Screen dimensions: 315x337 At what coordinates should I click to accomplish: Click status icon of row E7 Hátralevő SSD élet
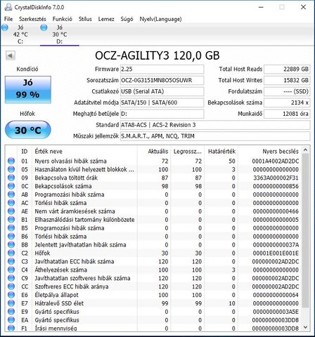tap(11, 303)
